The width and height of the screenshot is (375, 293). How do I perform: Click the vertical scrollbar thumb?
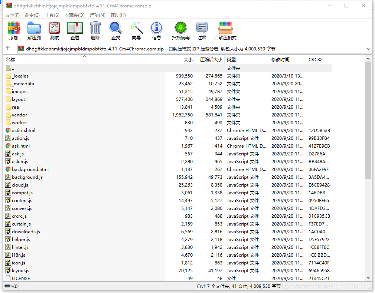point(368,120)
